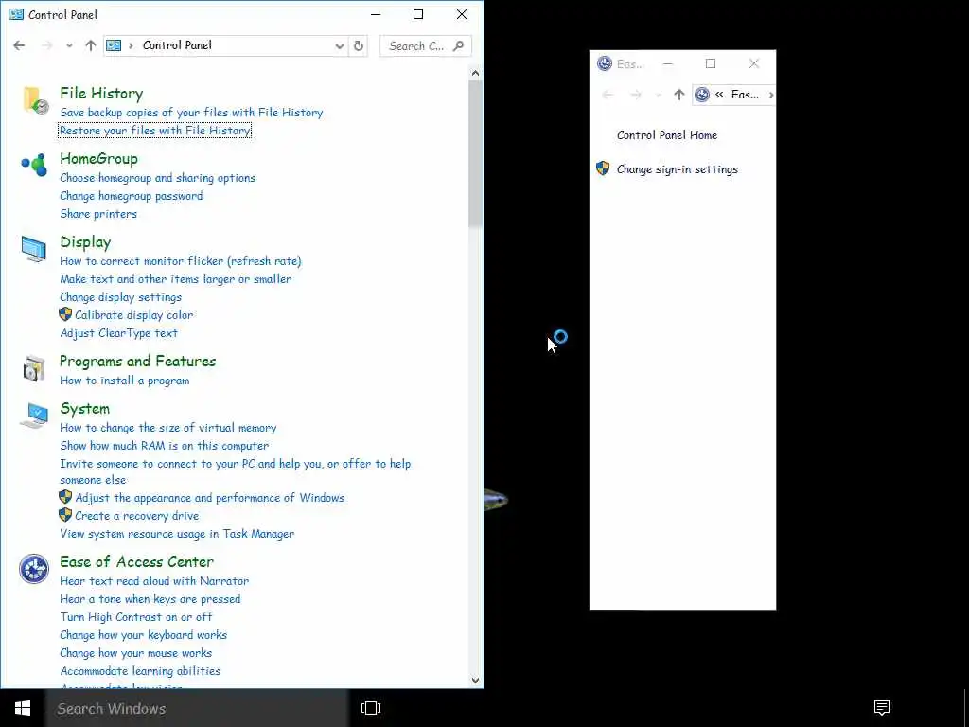Click the Control Panel title bar icon

click(x=16, y=14)
